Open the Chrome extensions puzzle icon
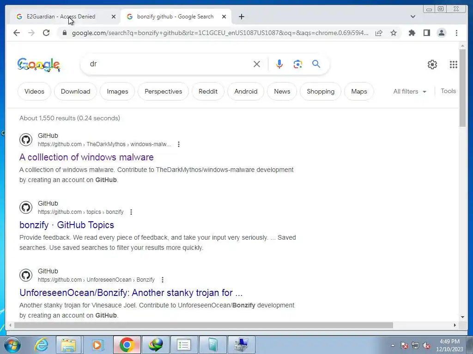The width and height of the screenshot is (473, 354). pos(412,33)
